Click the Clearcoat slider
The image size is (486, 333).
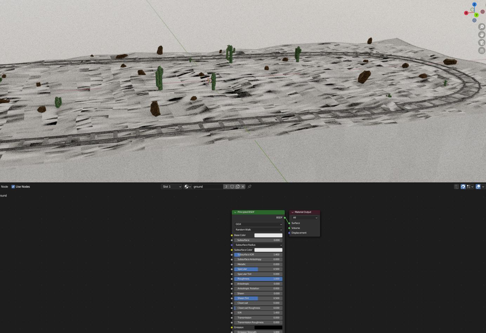tap(258, 303)
